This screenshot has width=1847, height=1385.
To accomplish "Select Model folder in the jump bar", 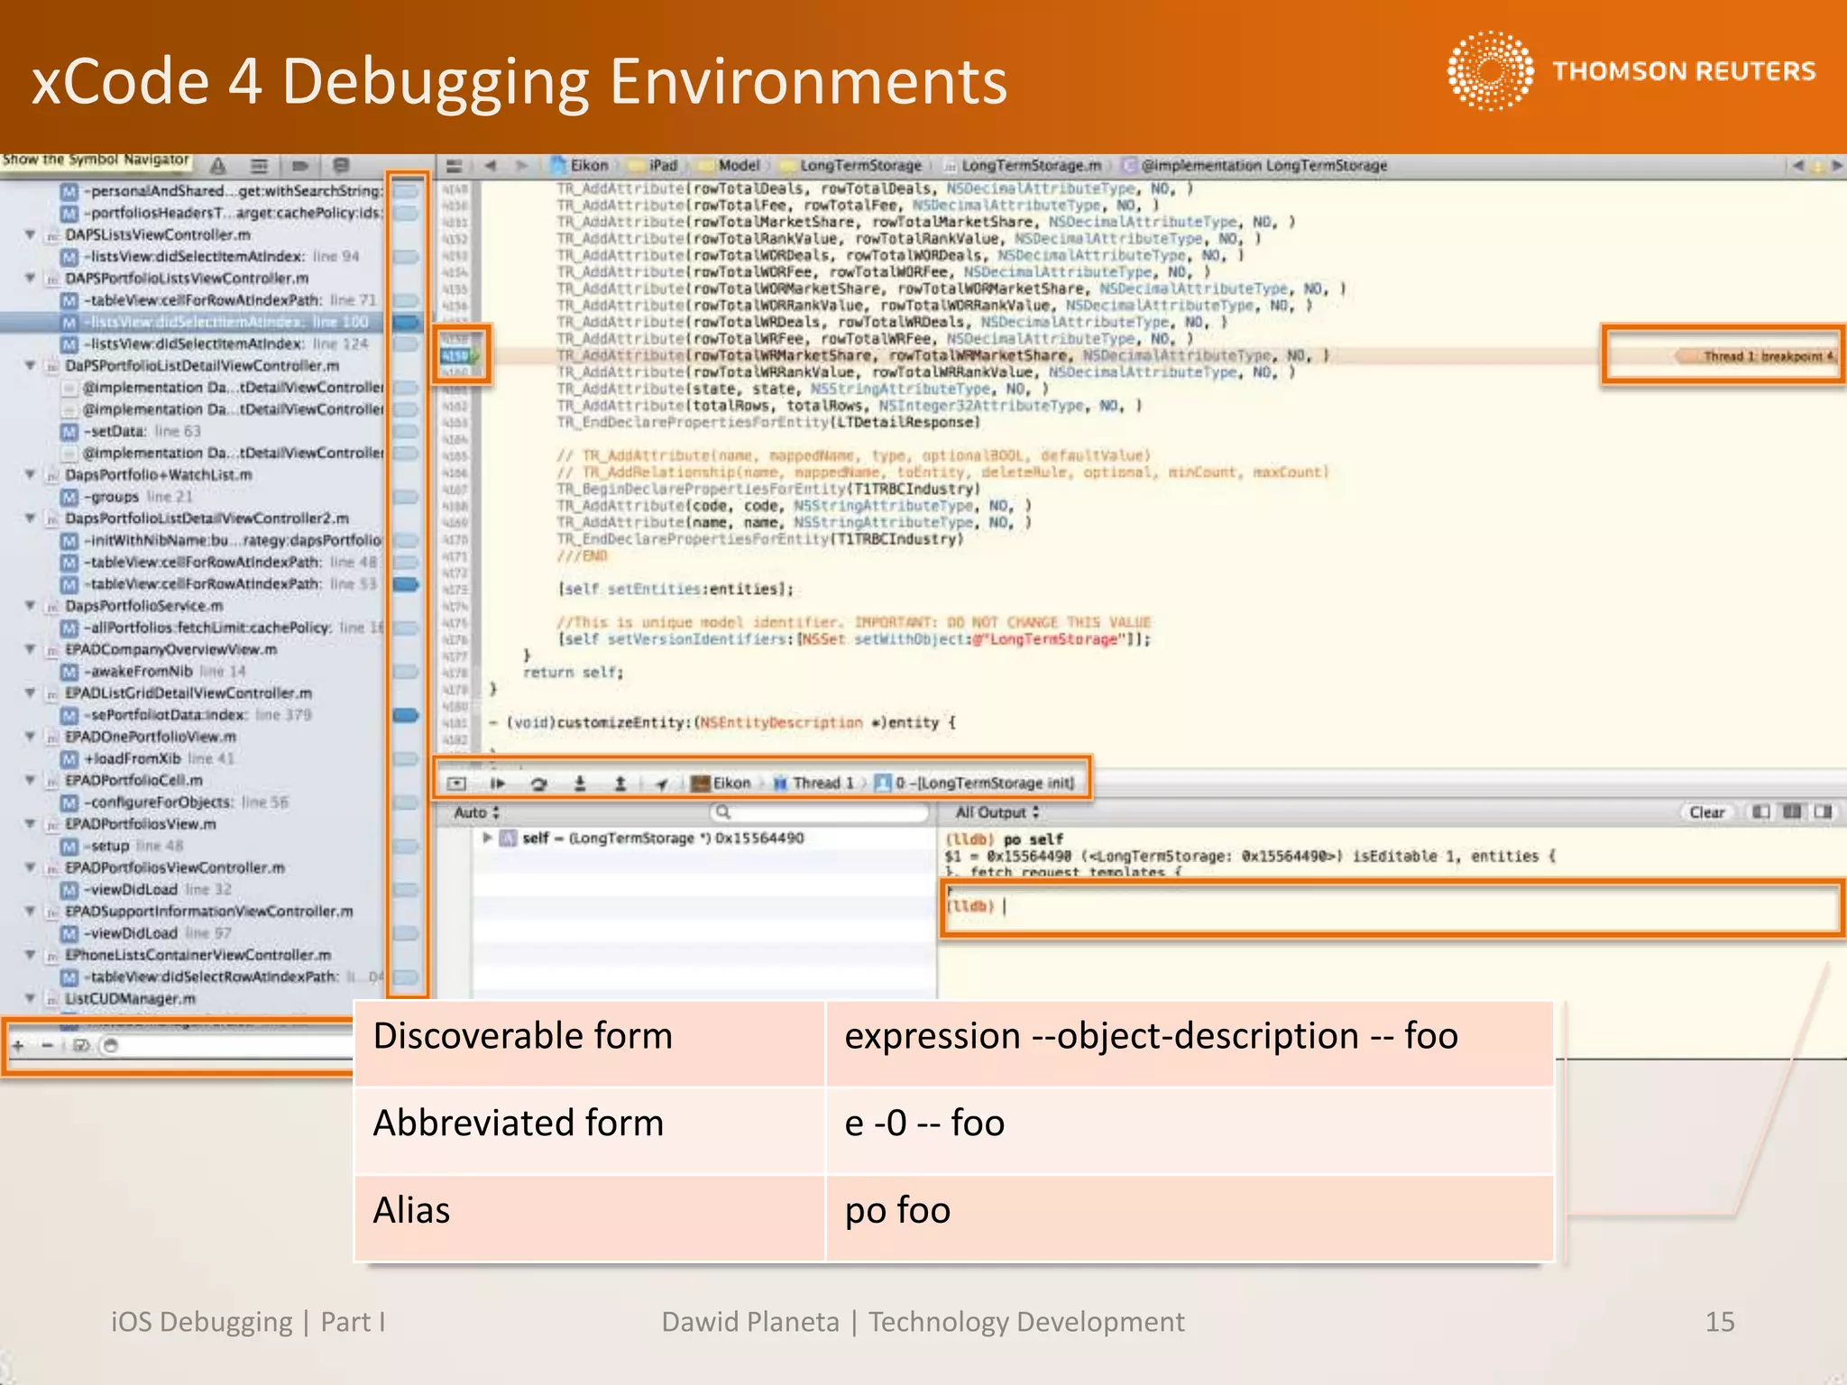I will click(730, 166).
